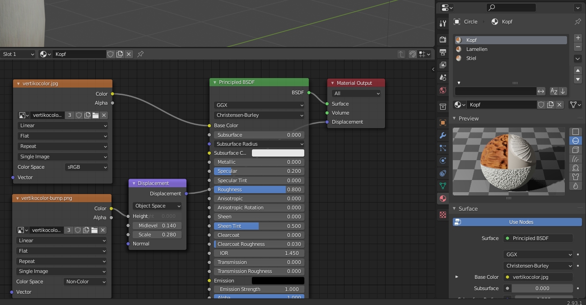Open sRGB color space dropdown
The width and height of the screenshot is (586, 305).
(86, 167)
